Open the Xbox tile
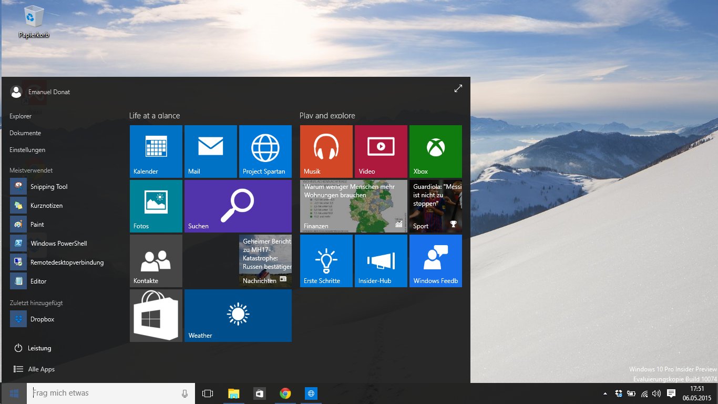The width and height of the screenshot is (718, 404). pyautogui.click(x=436, y=151)
